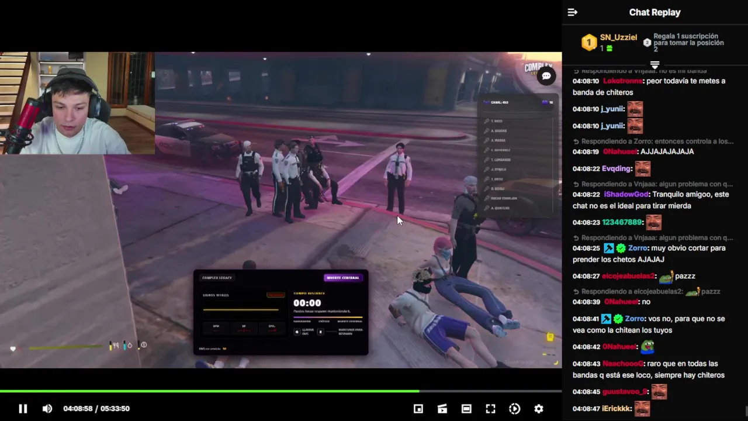Click message 'AJJAJAJAJAJA'

667,151
